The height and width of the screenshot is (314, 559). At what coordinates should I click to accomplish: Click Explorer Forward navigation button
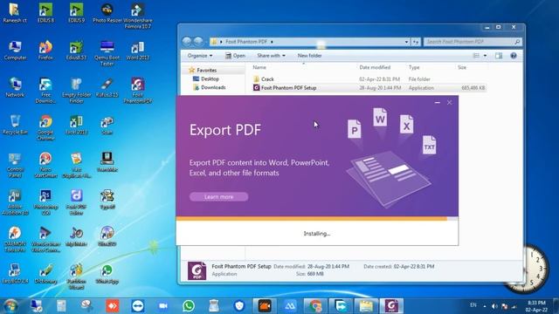coord(198,41)
